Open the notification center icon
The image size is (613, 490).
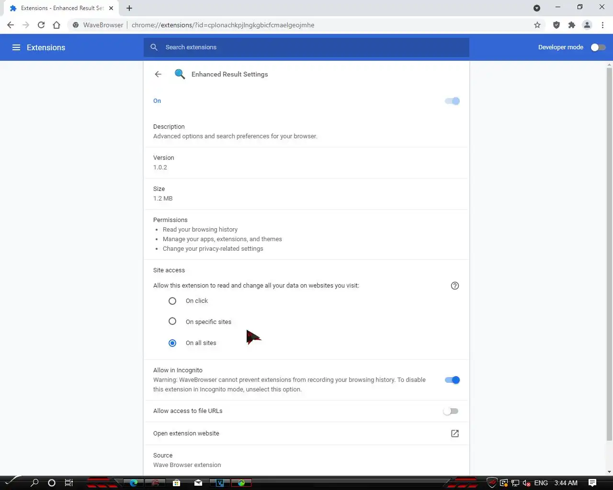(x=592, y=482)
